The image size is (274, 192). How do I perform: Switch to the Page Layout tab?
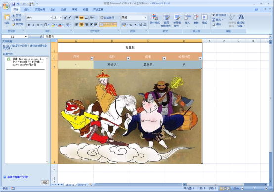(40, 9)
